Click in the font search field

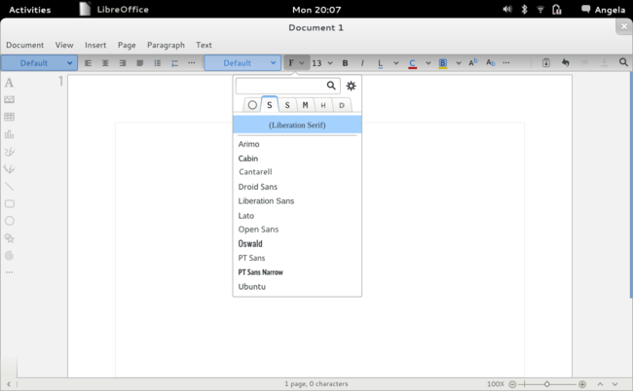tap(288, 86)
